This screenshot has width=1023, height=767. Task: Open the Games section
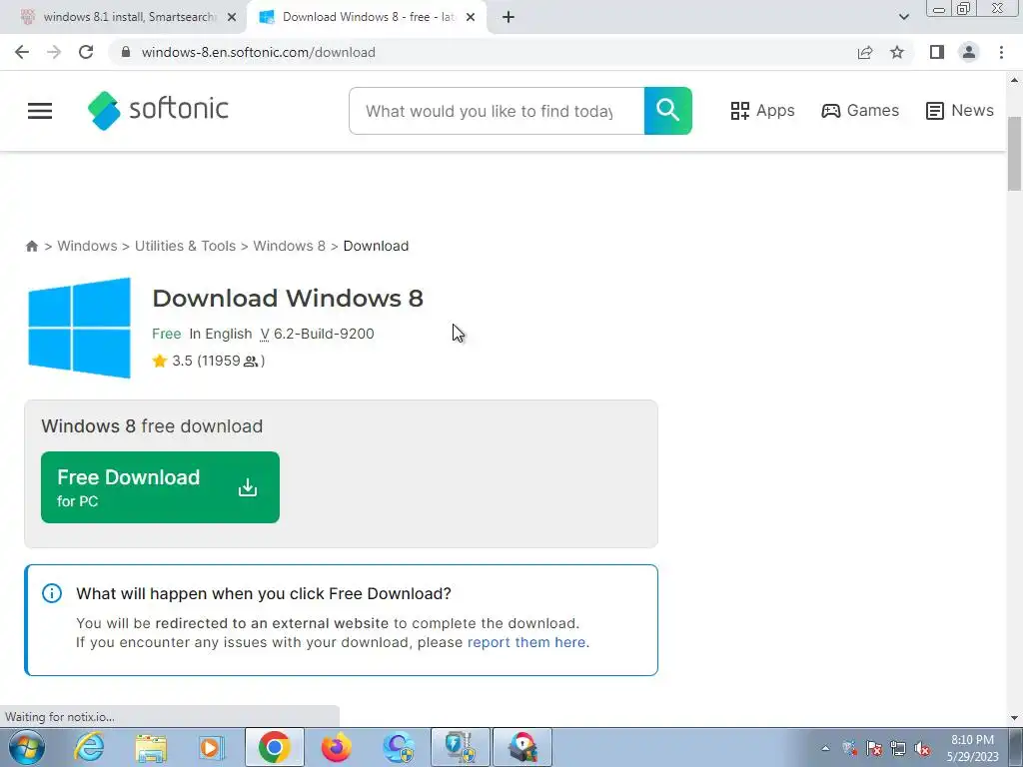(860, 111)
